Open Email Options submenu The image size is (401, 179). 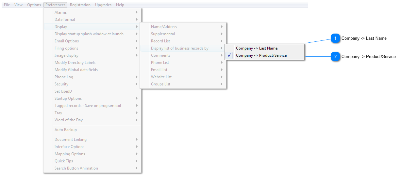tap(92, 41)
